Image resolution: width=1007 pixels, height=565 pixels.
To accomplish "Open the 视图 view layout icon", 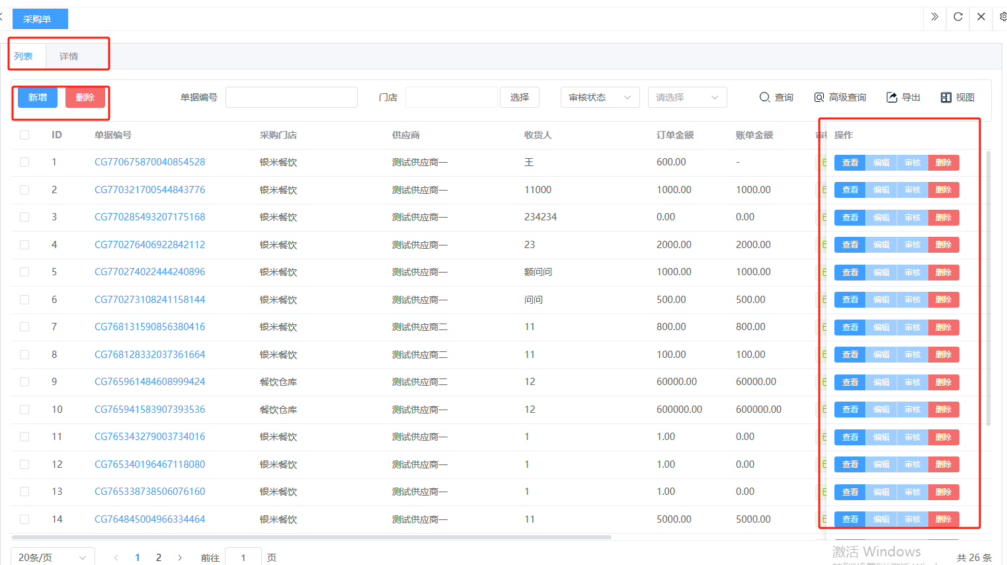I will (946, 97).
